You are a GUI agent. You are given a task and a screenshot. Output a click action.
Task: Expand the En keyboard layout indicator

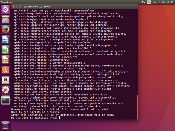coord(149,2)
